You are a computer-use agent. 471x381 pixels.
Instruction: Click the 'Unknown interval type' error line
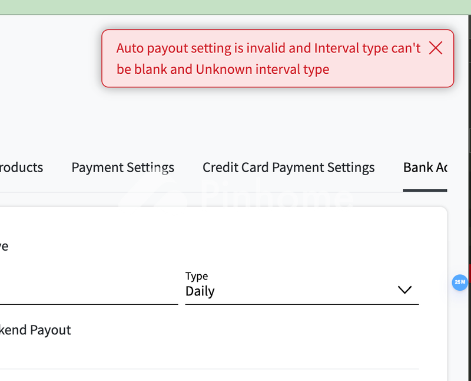[x=263, y=70]
